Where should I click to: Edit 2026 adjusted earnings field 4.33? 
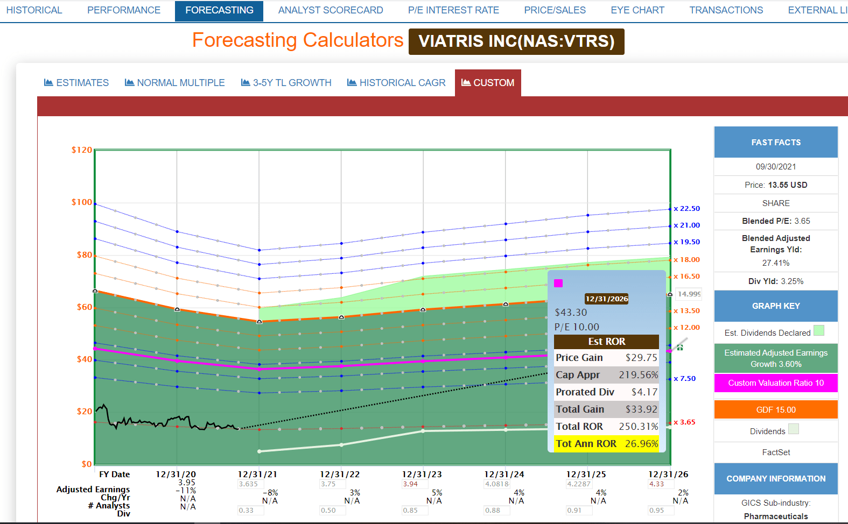pyautogui.click(x=661, y=484)
